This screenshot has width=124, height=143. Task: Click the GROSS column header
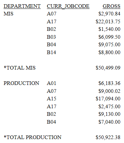click(112, 6)
